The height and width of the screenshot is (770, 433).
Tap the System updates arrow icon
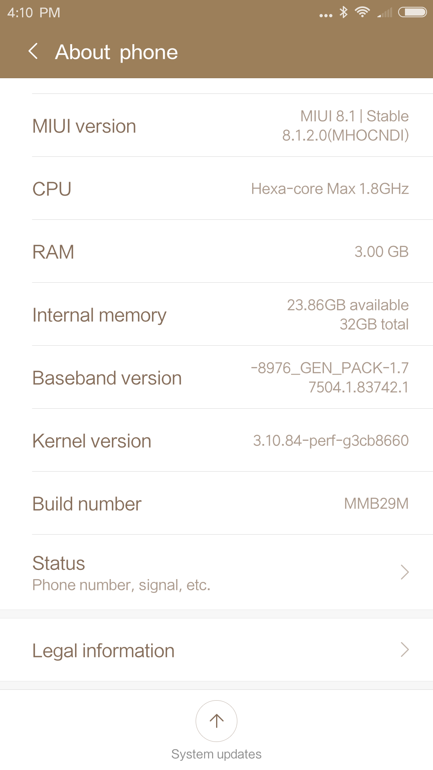(216, 721)
